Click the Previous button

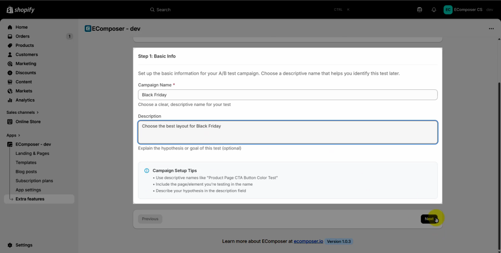pos(150,219)
